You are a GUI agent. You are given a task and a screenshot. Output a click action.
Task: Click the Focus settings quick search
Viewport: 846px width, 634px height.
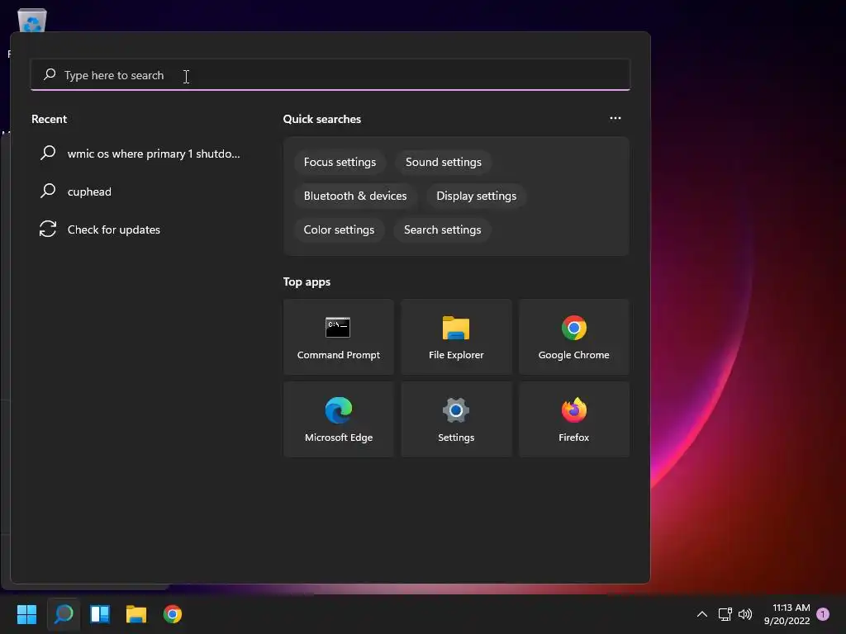pos(340,163)
